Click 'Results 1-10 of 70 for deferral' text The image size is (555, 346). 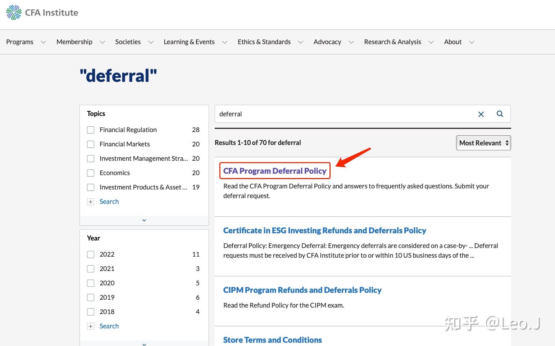(258, 143)
